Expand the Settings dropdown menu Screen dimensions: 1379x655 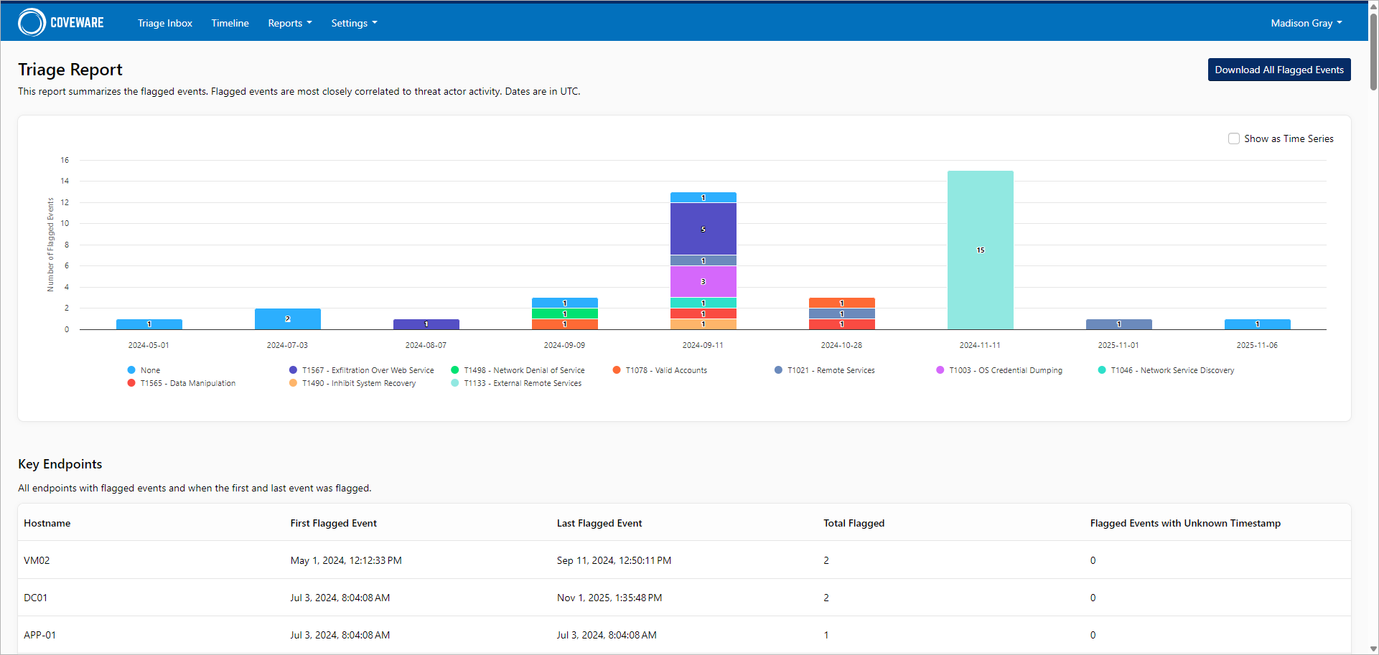click(x=354, y=23)
